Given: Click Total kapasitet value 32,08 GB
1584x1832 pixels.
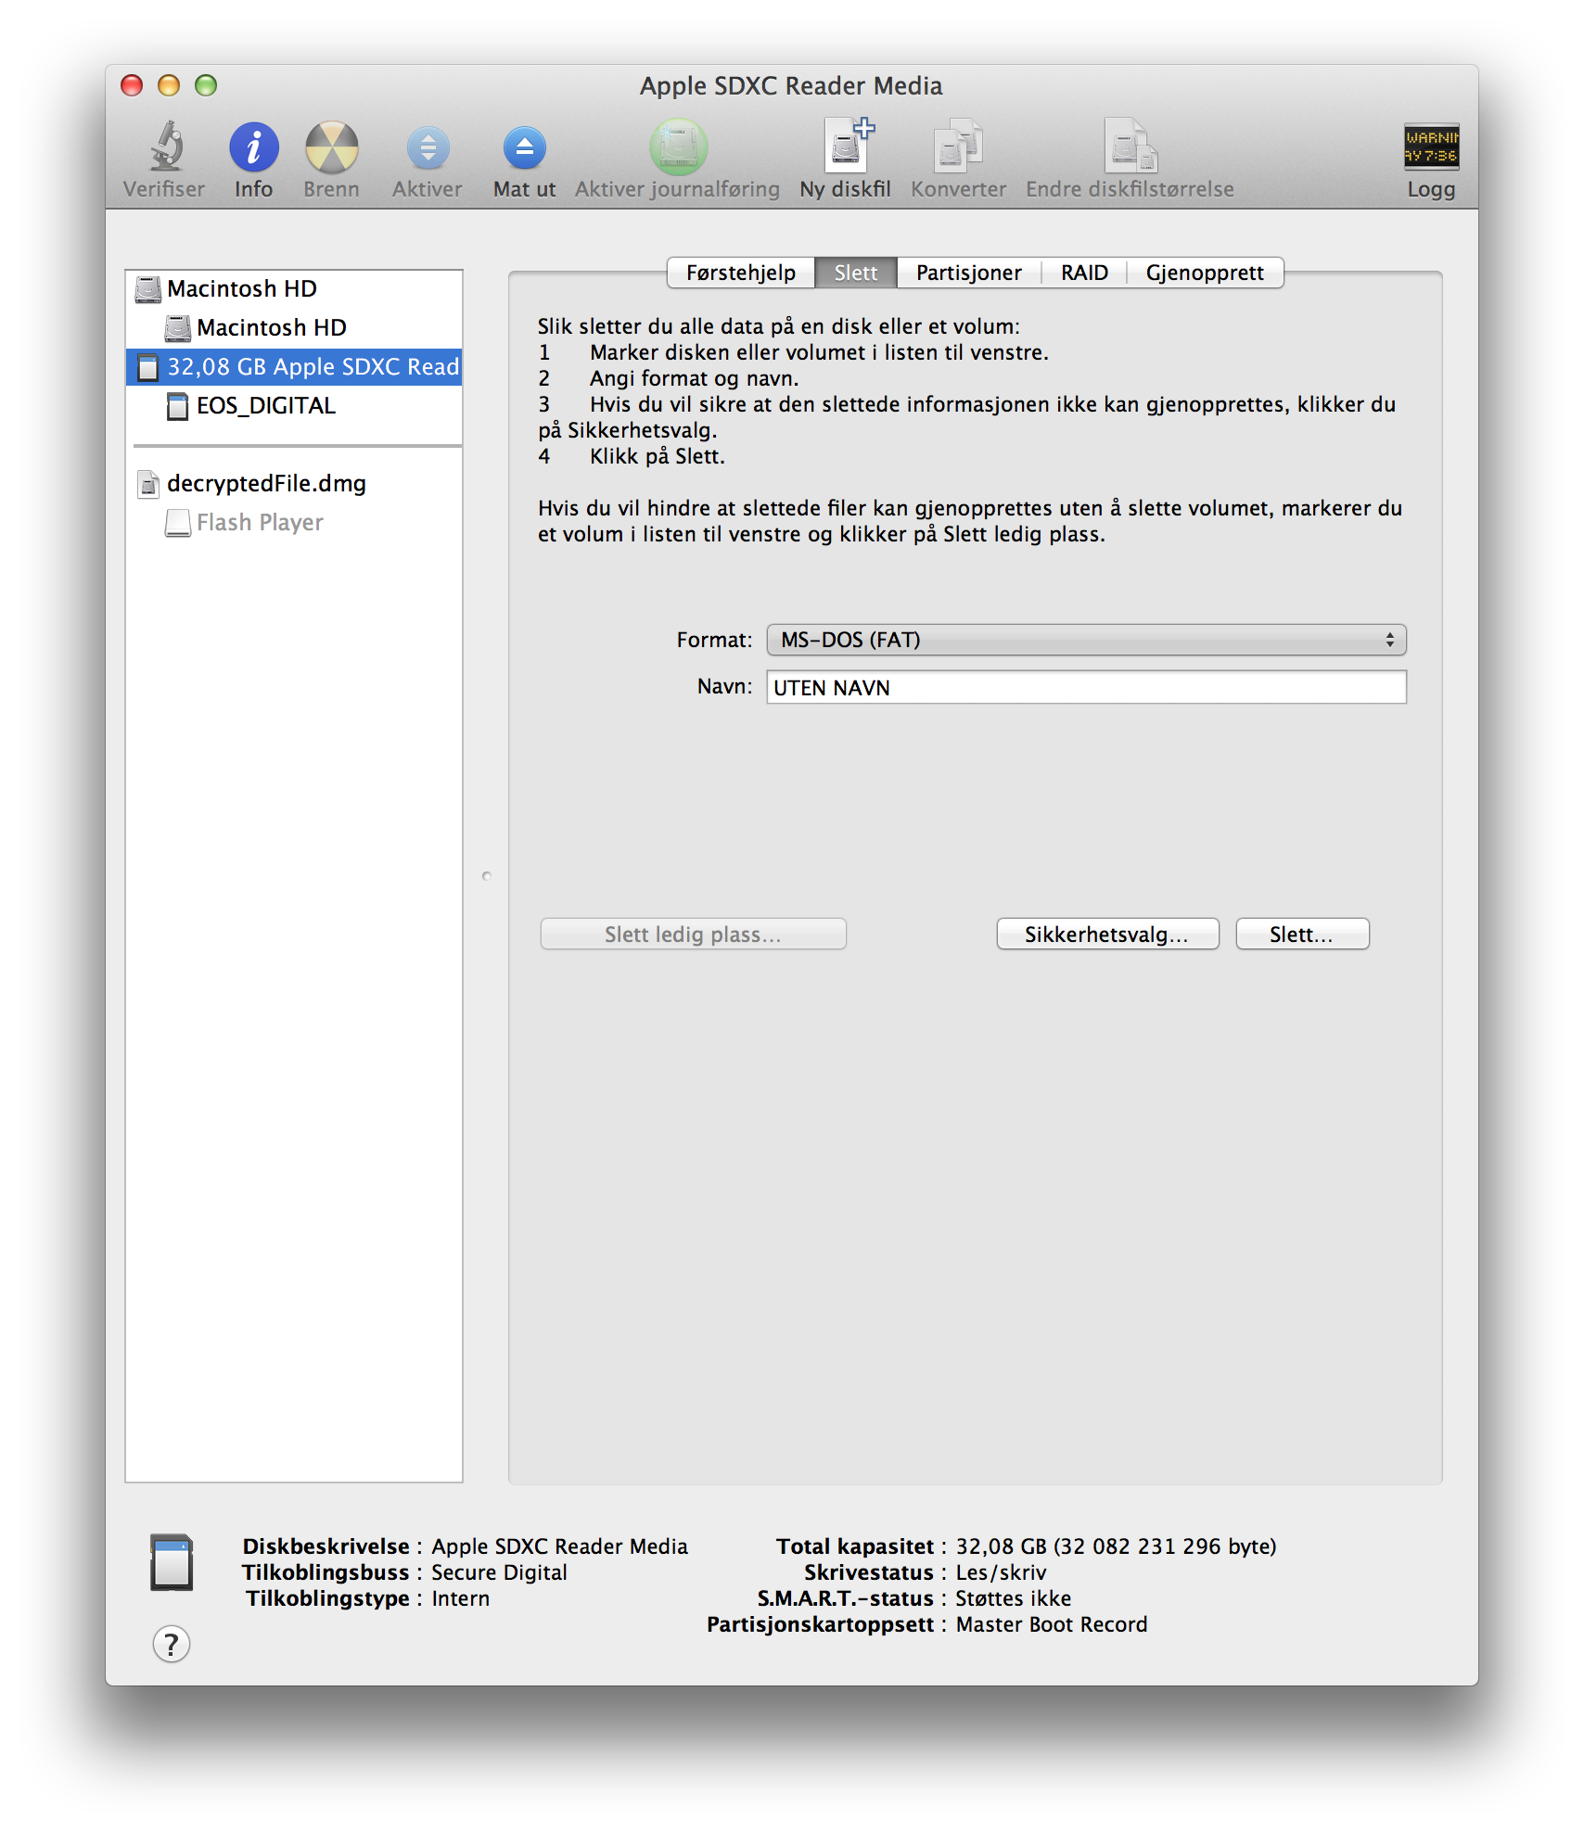Looking at the screenshot, I should [x=1117, y=1546].
